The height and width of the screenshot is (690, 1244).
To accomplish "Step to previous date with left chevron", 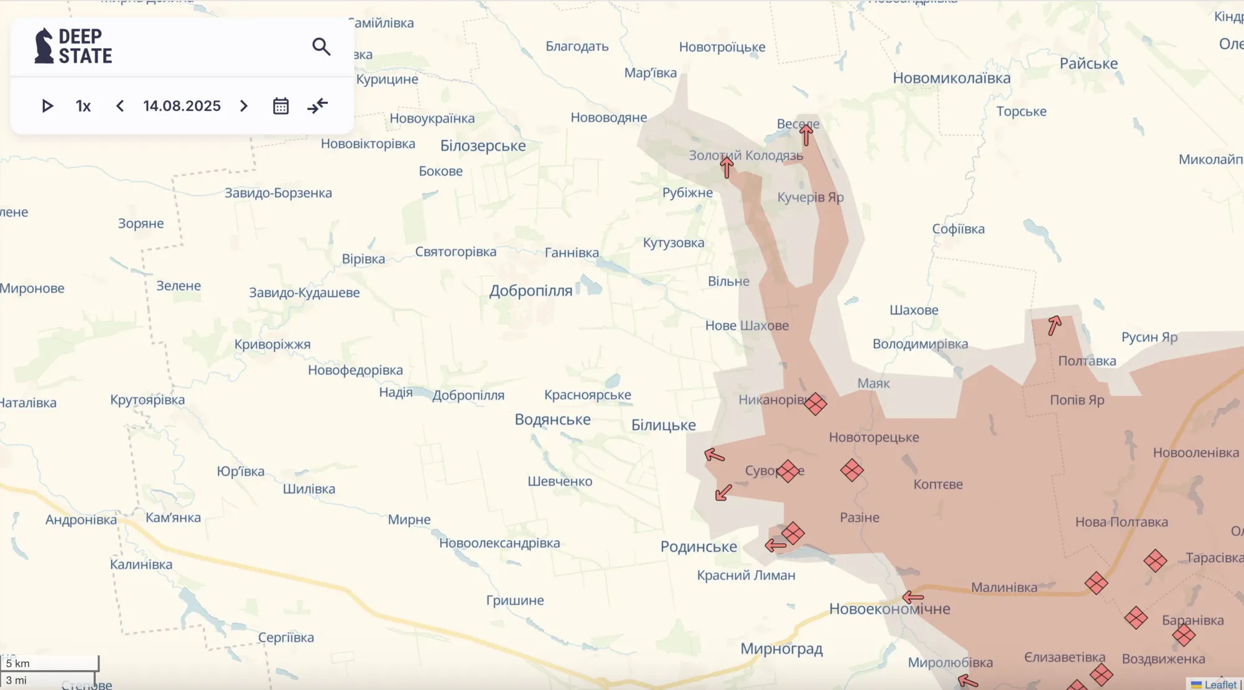I will [120, 106].
